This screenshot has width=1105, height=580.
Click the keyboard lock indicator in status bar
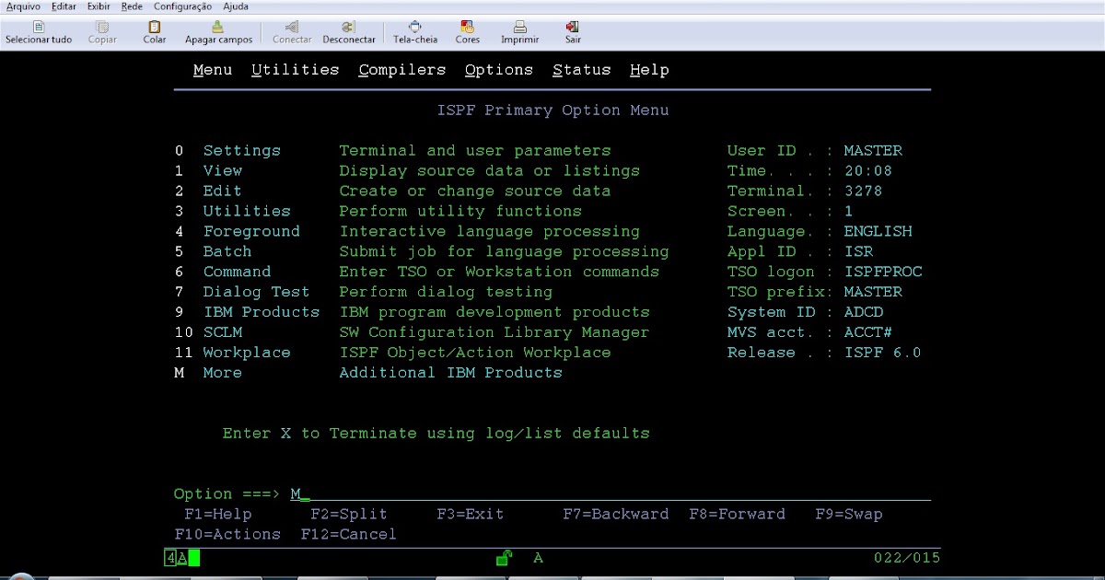503,557
